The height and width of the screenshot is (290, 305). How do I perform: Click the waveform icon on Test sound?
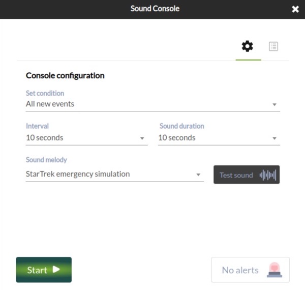pos(268,175)
